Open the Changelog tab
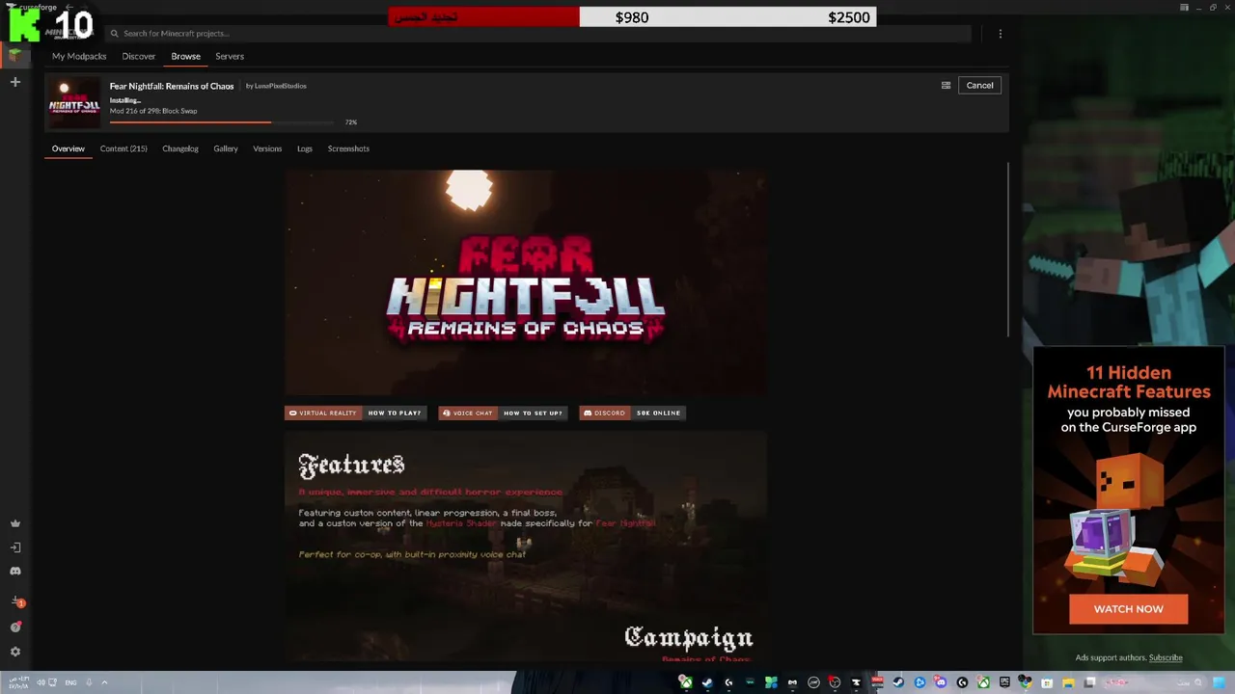This screenshot has width=1235, height=694. tap(180, 148)
